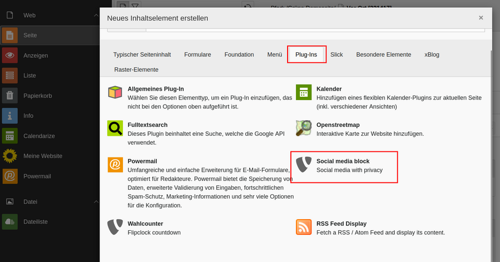Click the Dateiliste label in the sidebar
The image size is (500, 262).
[x=36, y=222]
